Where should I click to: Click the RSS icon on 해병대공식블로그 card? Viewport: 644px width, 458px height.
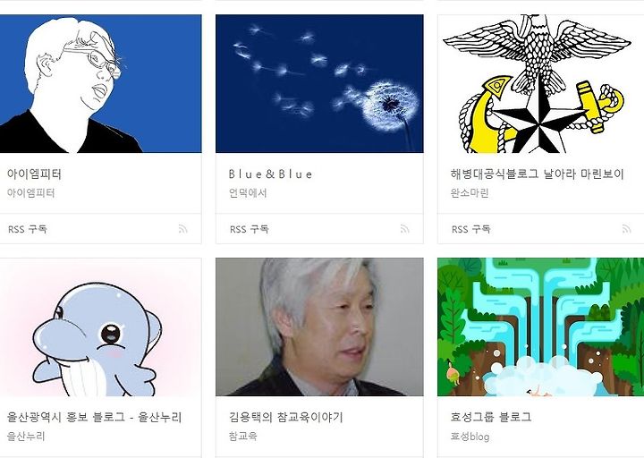627,229
